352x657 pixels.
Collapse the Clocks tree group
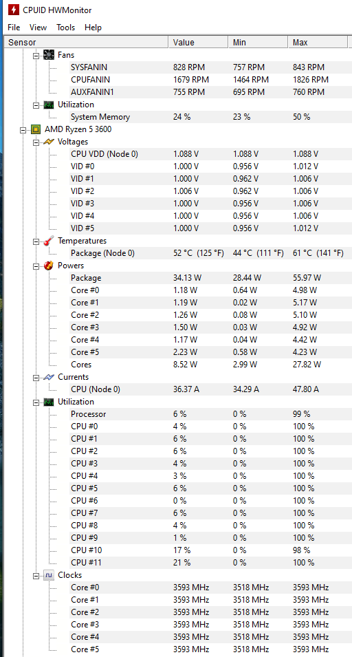coord(36,576)
